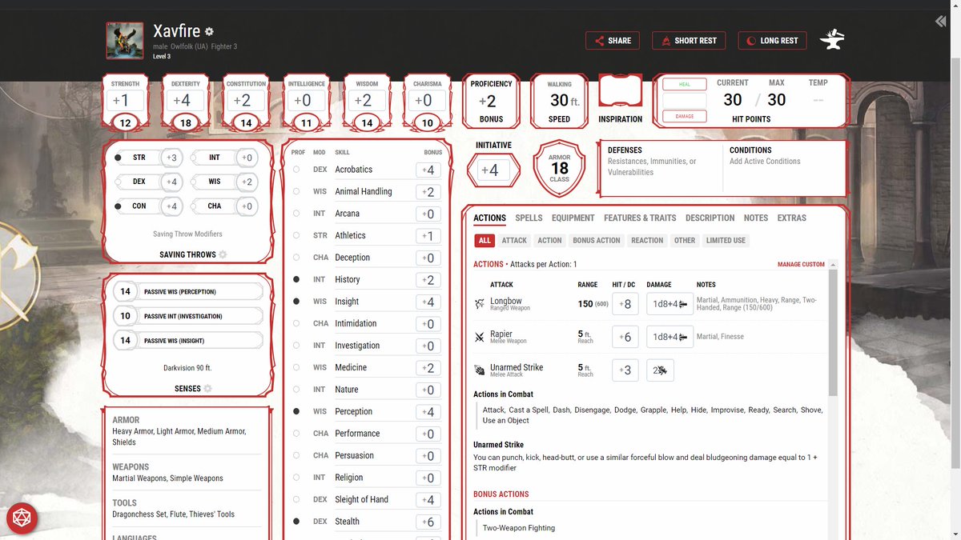
Task: Open the Extras tab
Action: coord(792,218)
